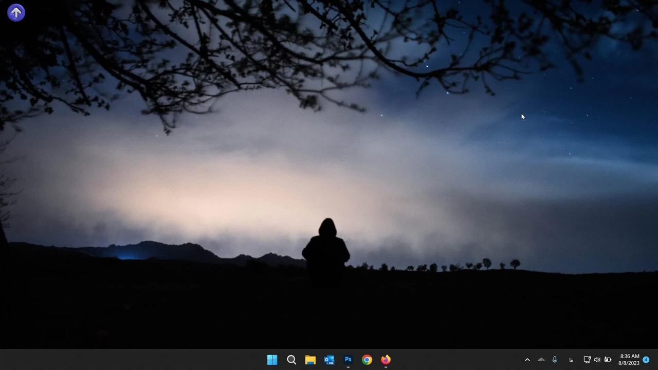The image size is (658, 370).
Task: Switch to Photoshop in the taskbar
Action: (348, 360)
